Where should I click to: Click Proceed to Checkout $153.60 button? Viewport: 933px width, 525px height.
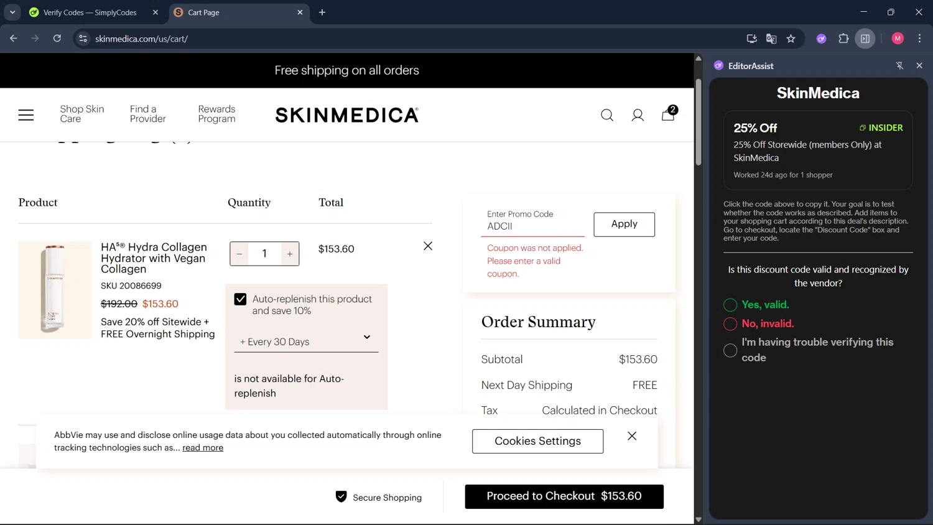pyautogui.click(x=564, y=496)
